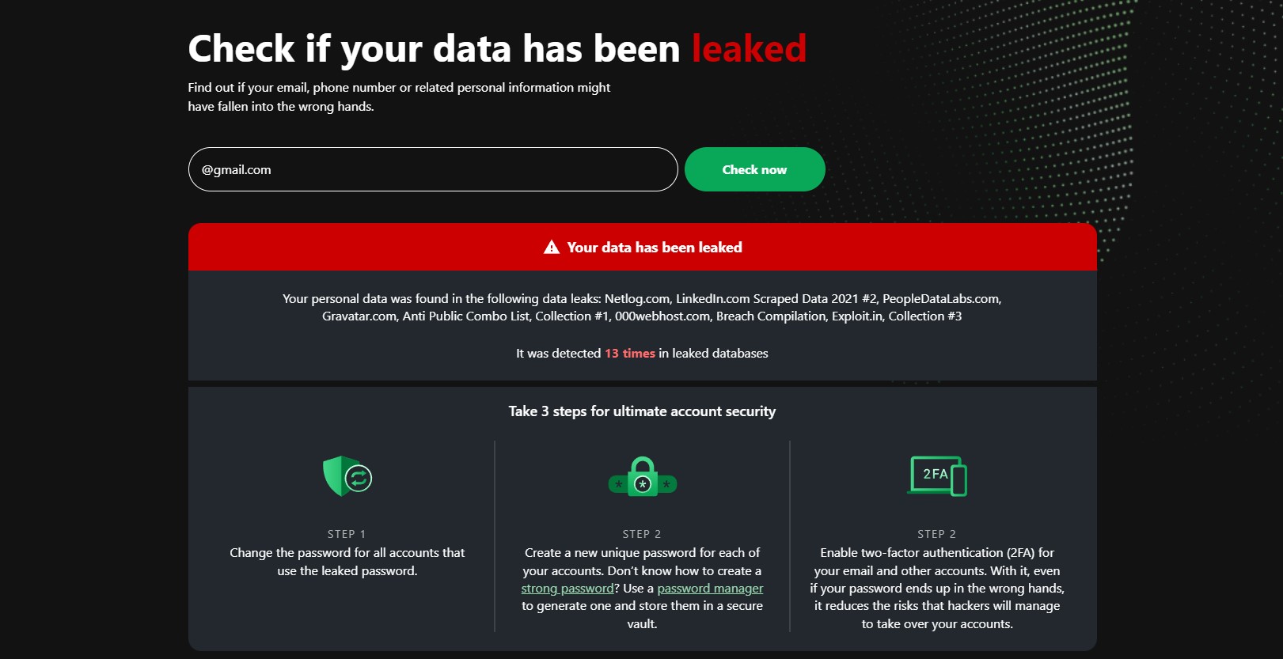The width and height of the screenshot is (1283, 659).
Task: Click 'Take 3 steps for ultimate account security' heading
Action: click(642, 411)
